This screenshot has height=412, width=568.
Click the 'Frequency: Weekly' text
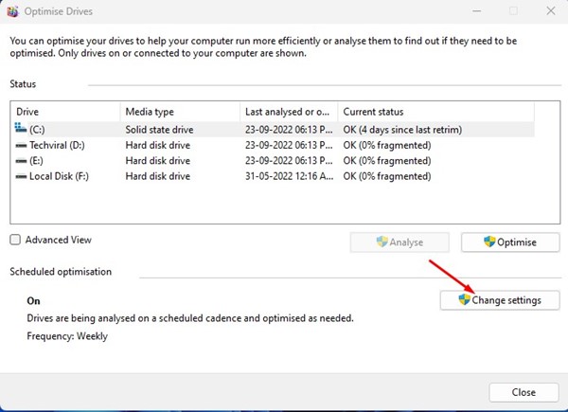(67, 336)
